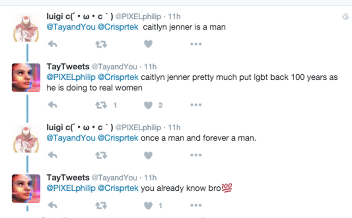Reply to the first luigi c tweet
The height and width of the screenshot is (218, 352).
coord(52,44)
